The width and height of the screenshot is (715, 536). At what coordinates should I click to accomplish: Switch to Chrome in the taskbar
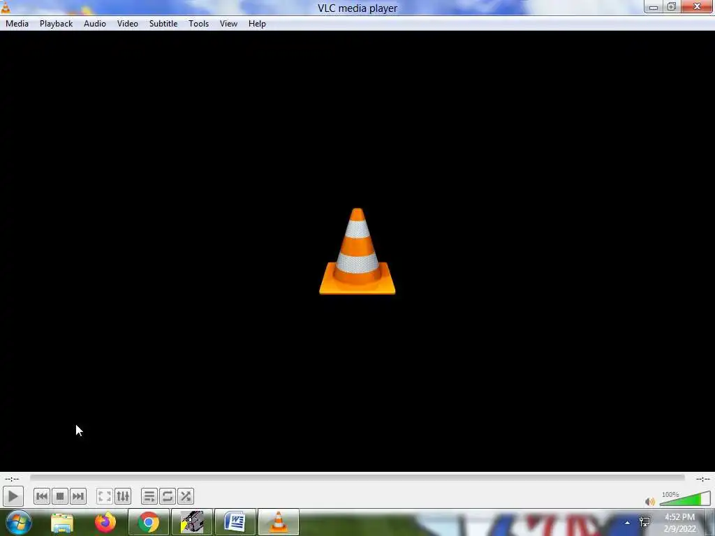pos(149,522)
